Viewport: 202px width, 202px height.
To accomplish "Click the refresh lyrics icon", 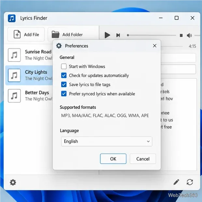I will click(x=190, y=182).
